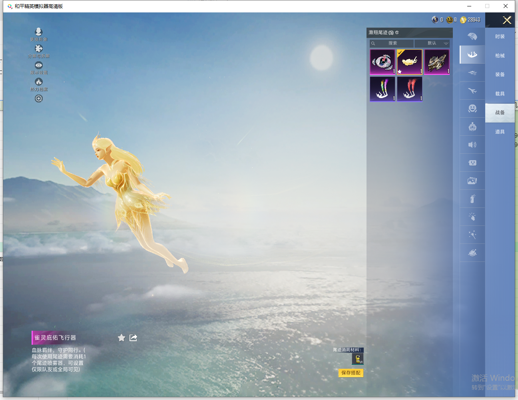Switch to the 载具 tab
This screenshot has height=400, width=518.
coord(500,94)
